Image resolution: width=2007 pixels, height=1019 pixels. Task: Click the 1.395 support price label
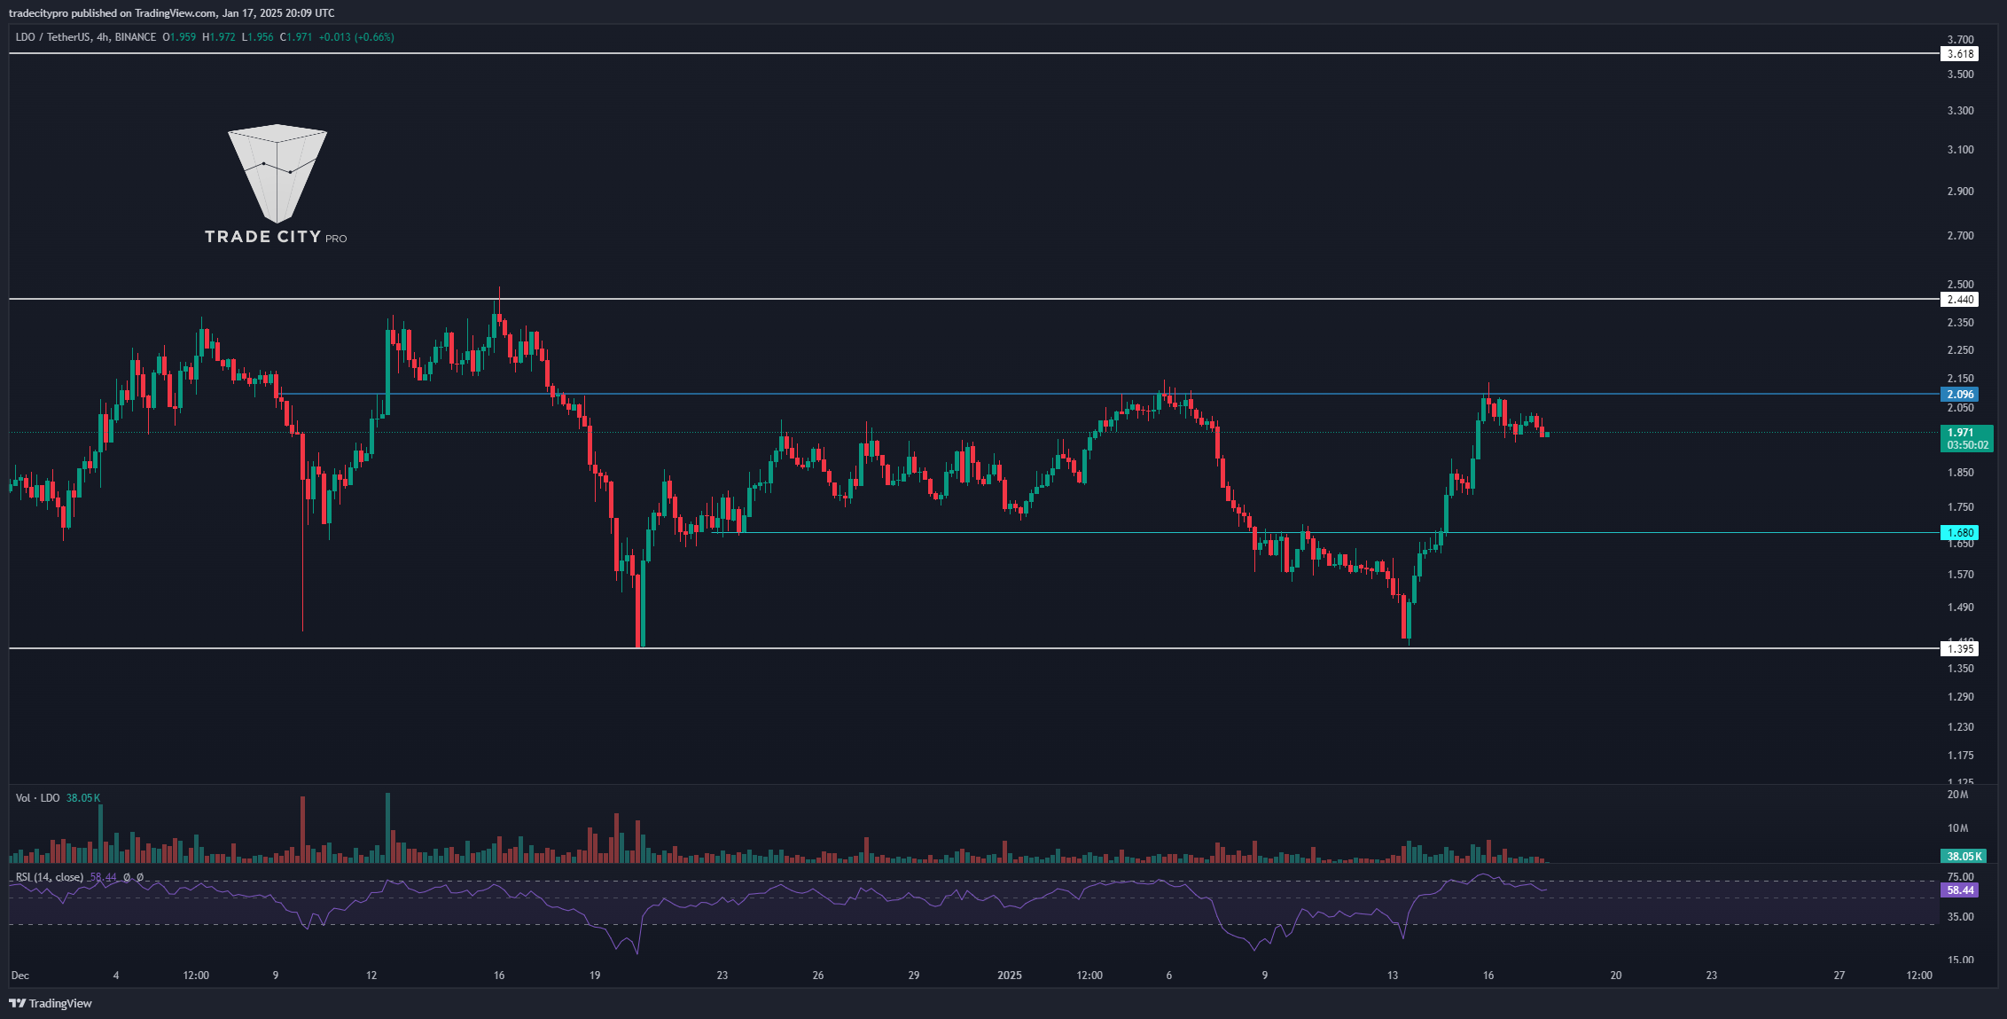pyautogui.click(x=1959, y=649)
